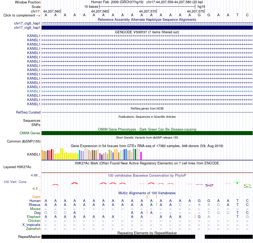The height and width of the screenshot is (243, 253).
Task: Open the GENCODE V50lift37 track title
Action: (x=147, y=32)
